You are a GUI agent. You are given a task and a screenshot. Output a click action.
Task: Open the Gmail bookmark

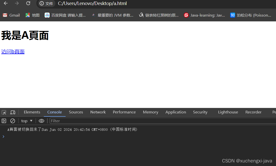pos(11,15)
